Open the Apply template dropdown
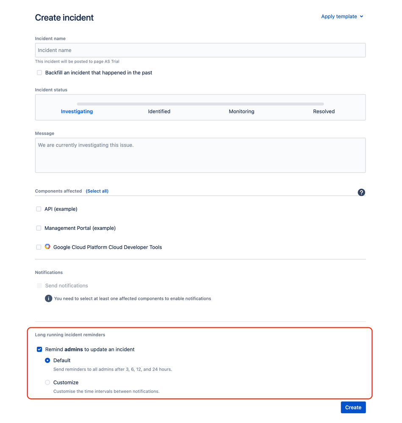This screenshot has height=423, width=402. (342, 17)
